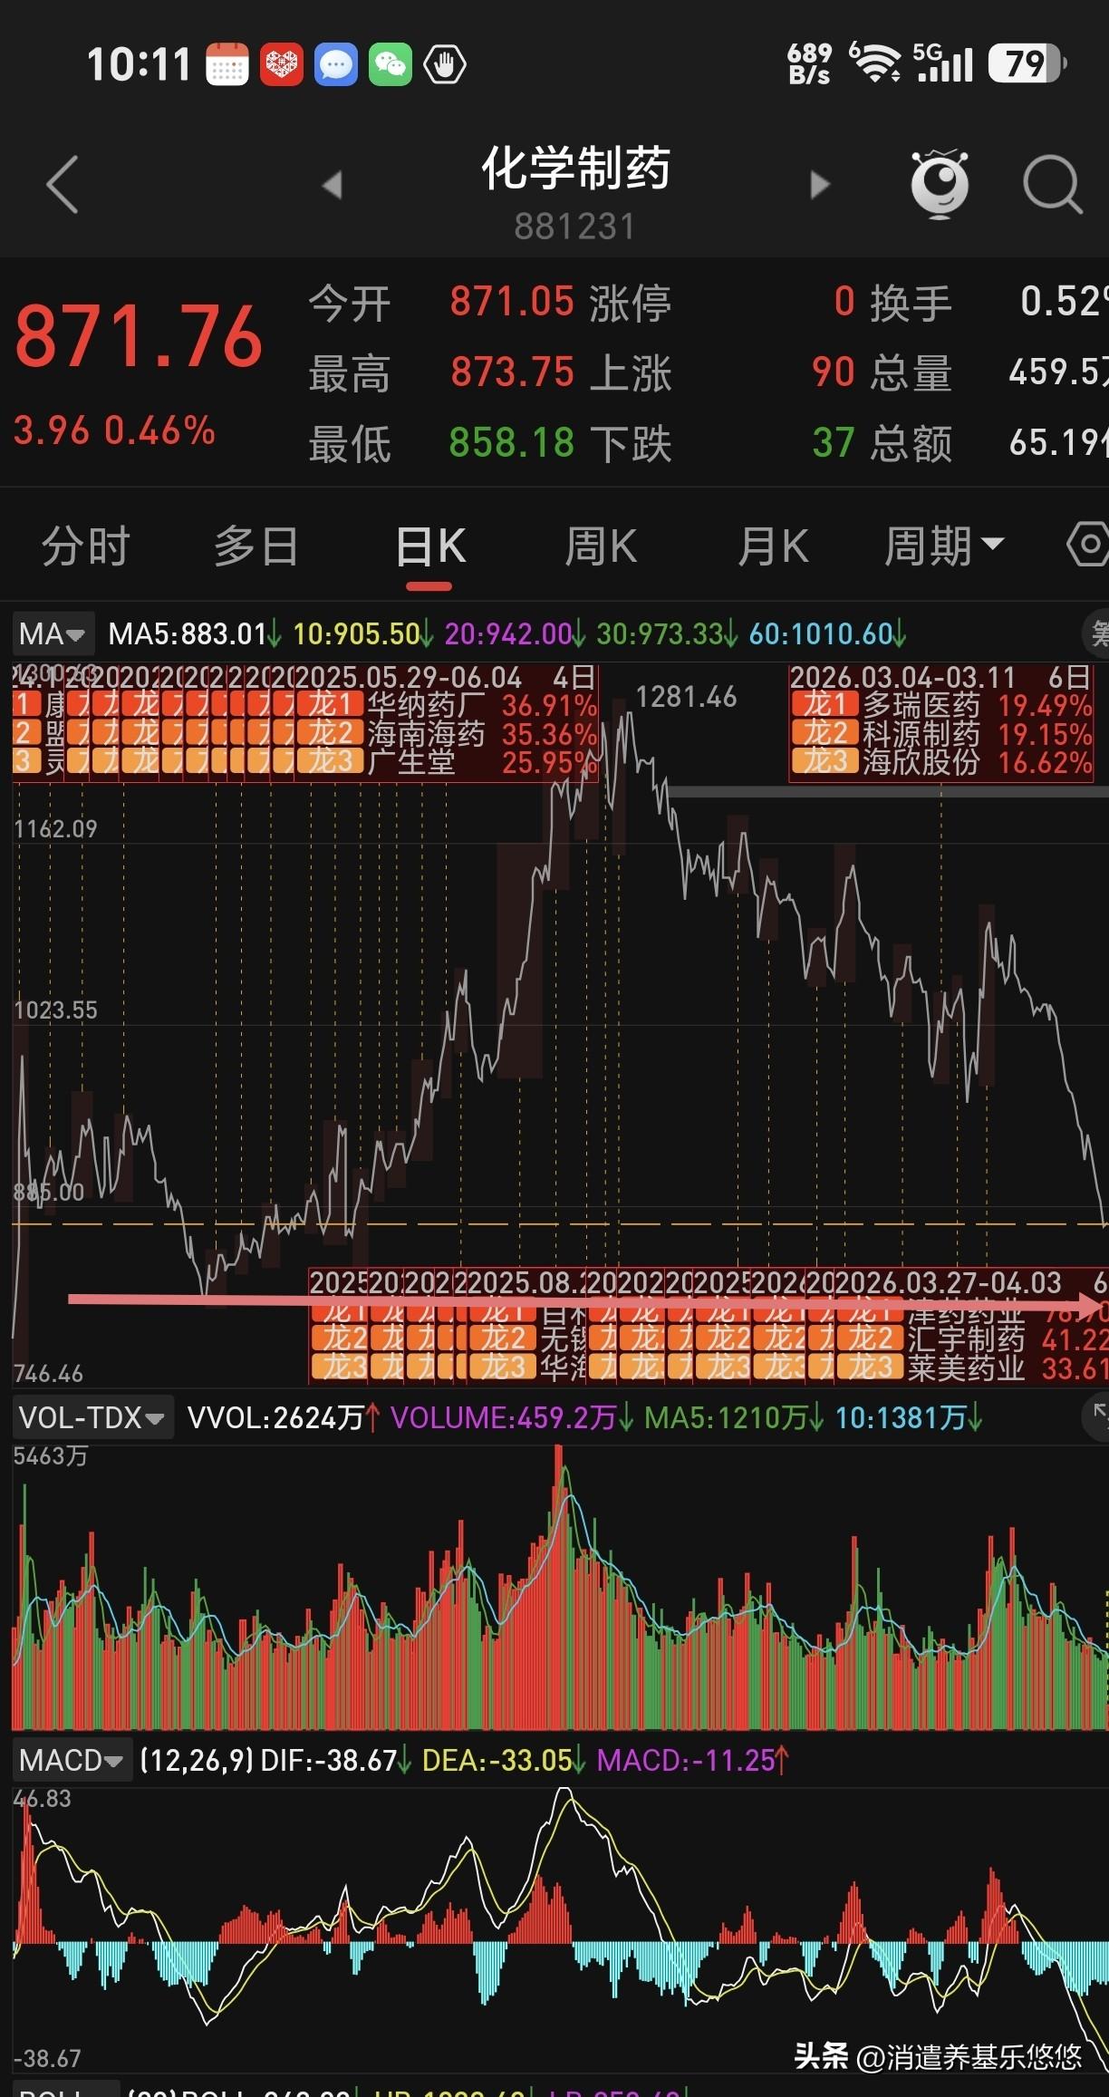Open the robot assistant icon

[x=940, y=184]
